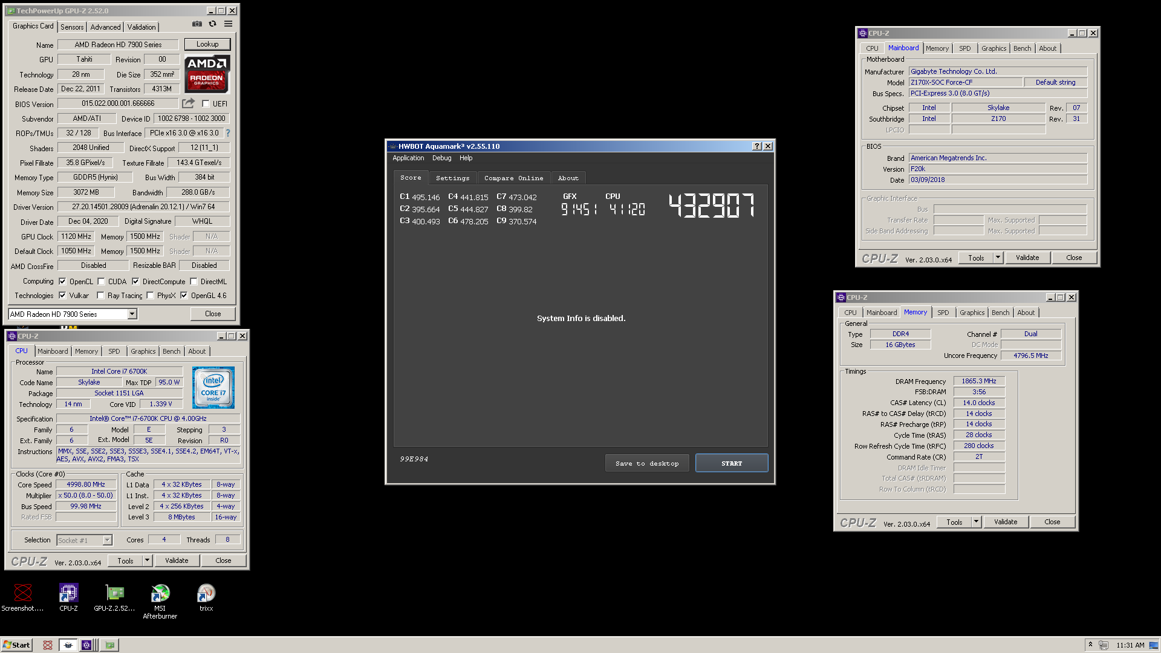
Task: Click the AMD Radeon logo in GPU-Z
Action: coord(207,74)
